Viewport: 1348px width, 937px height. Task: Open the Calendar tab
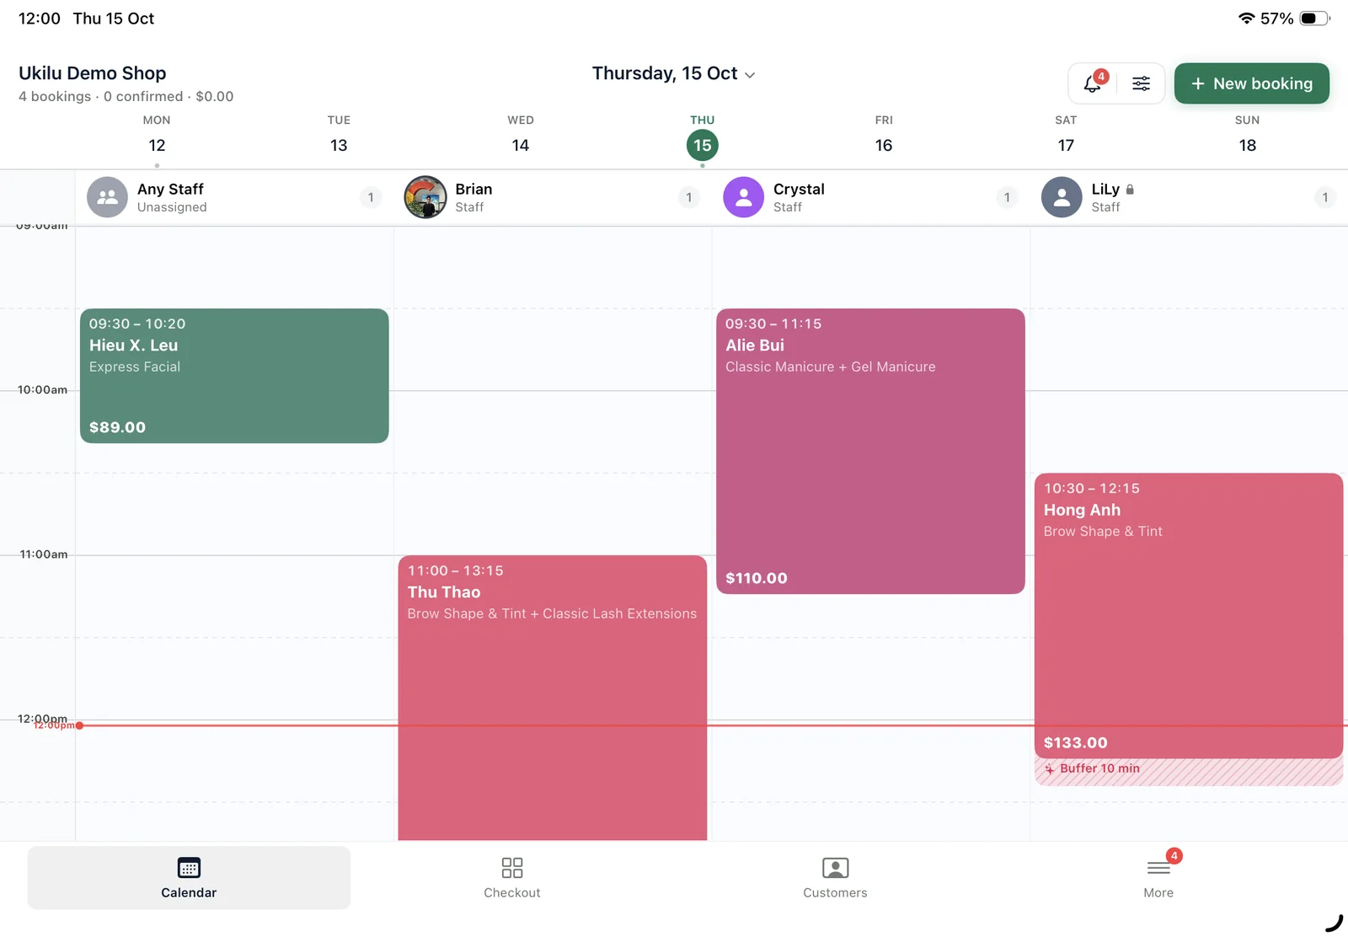pyautogui.click(x=189, y=877)
